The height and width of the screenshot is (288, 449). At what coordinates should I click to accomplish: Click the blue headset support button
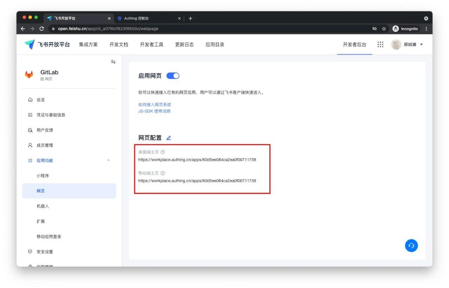tap(411, 245)
